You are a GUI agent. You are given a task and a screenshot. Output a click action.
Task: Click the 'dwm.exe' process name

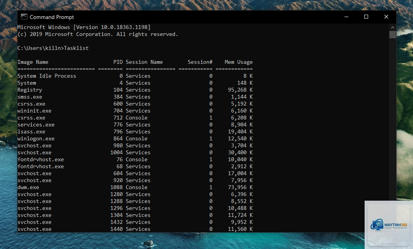pos(28,188)
